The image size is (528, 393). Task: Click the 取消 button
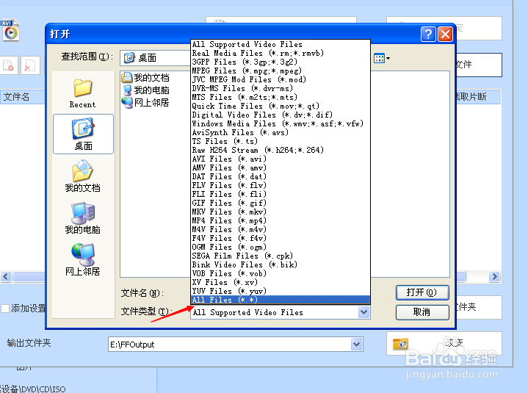pos(422,312)
